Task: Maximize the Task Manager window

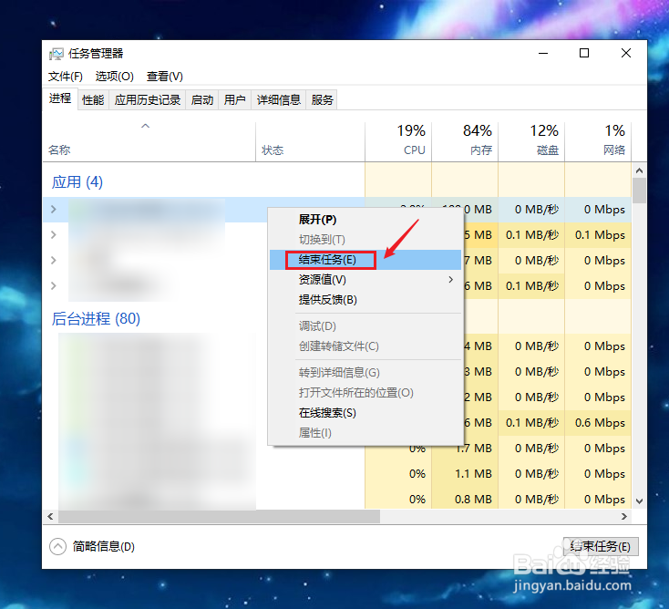Action: coord(584,54)
